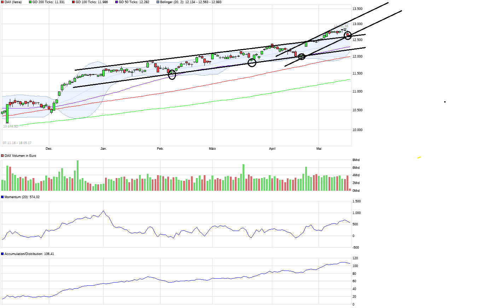The width and height of the screenshot is (488, 308).
Task: Click the "8Mrd" volume axis label
Action: click(356, 160)
